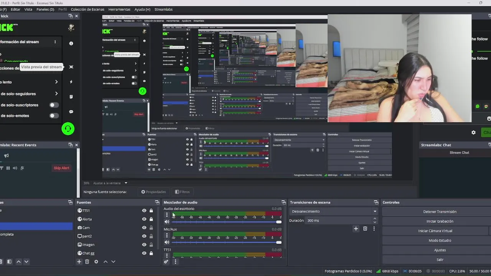Viewport: 491px width, 276px height.
Task: Open the Herramientas menu
Action: click(119, 9)
